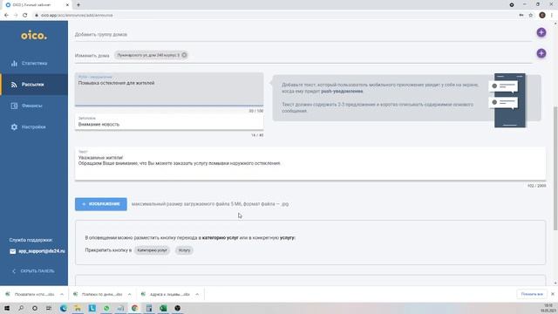This screenshot has width=558, height=314.
Task: Click the purple plus to add house group
Action: [x=541, y=32]
